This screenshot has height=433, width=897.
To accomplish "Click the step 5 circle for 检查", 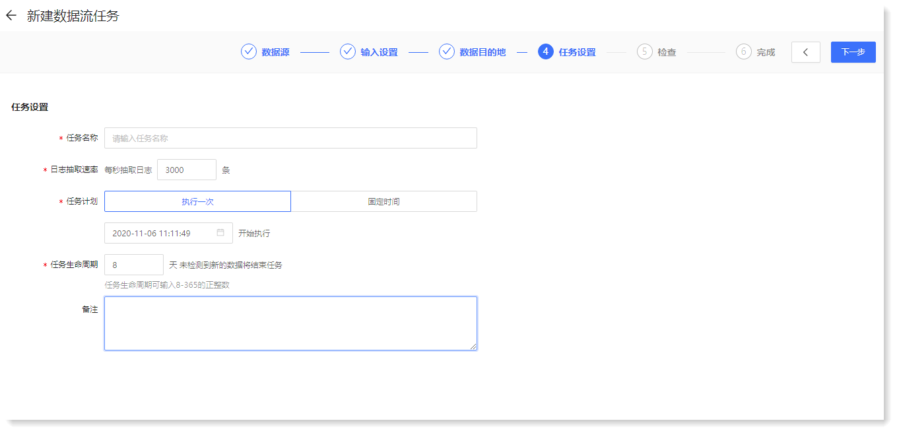I will (645, 51).
